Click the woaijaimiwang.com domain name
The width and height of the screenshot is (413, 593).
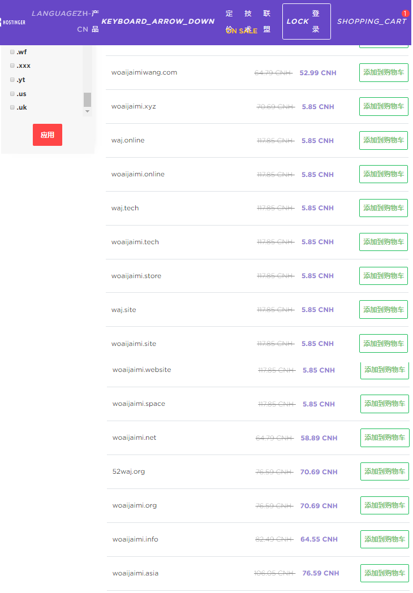click(x=144, y=72)
